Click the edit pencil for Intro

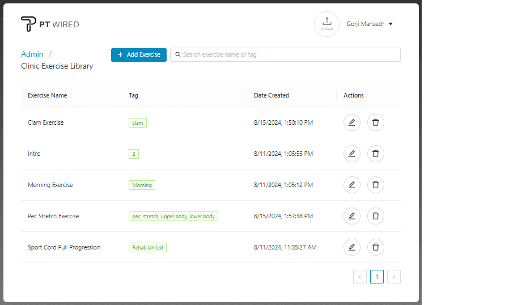351,154
